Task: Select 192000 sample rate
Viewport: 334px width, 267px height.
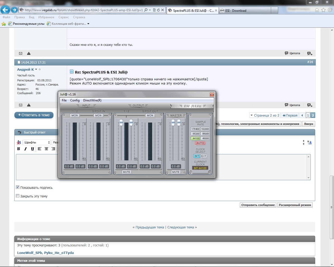Action: 205,129
